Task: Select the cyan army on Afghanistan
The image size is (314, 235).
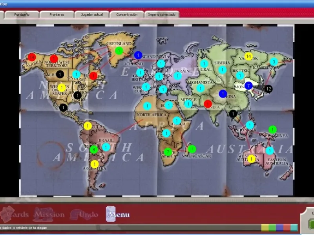Action: [x=201, y=88]
